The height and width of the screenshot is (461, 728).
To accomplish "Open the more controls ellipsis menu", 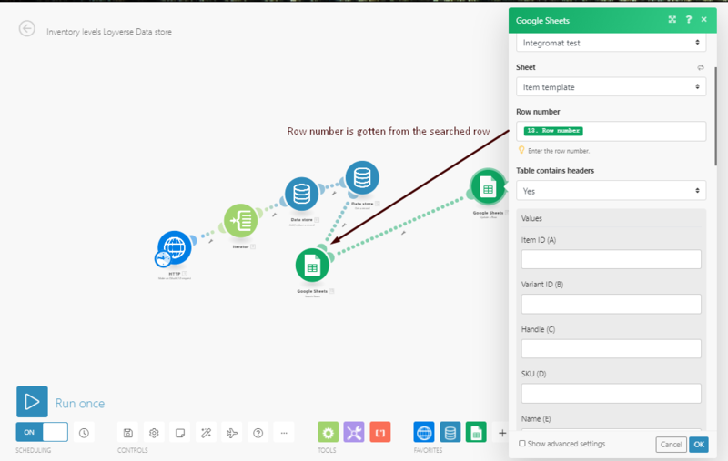I will tap(284, 433).
